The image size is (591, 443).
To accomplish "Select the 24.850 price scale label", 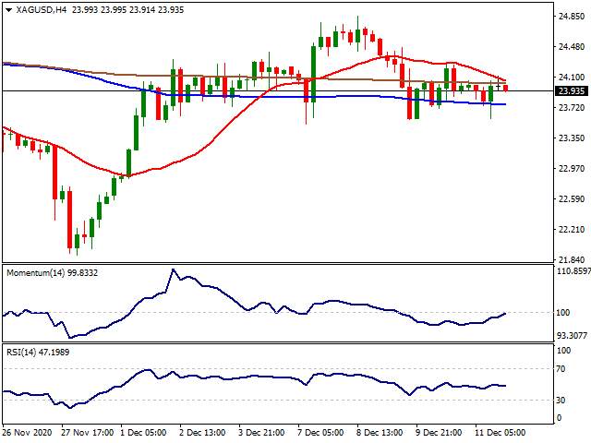I will tap(572, 17).
